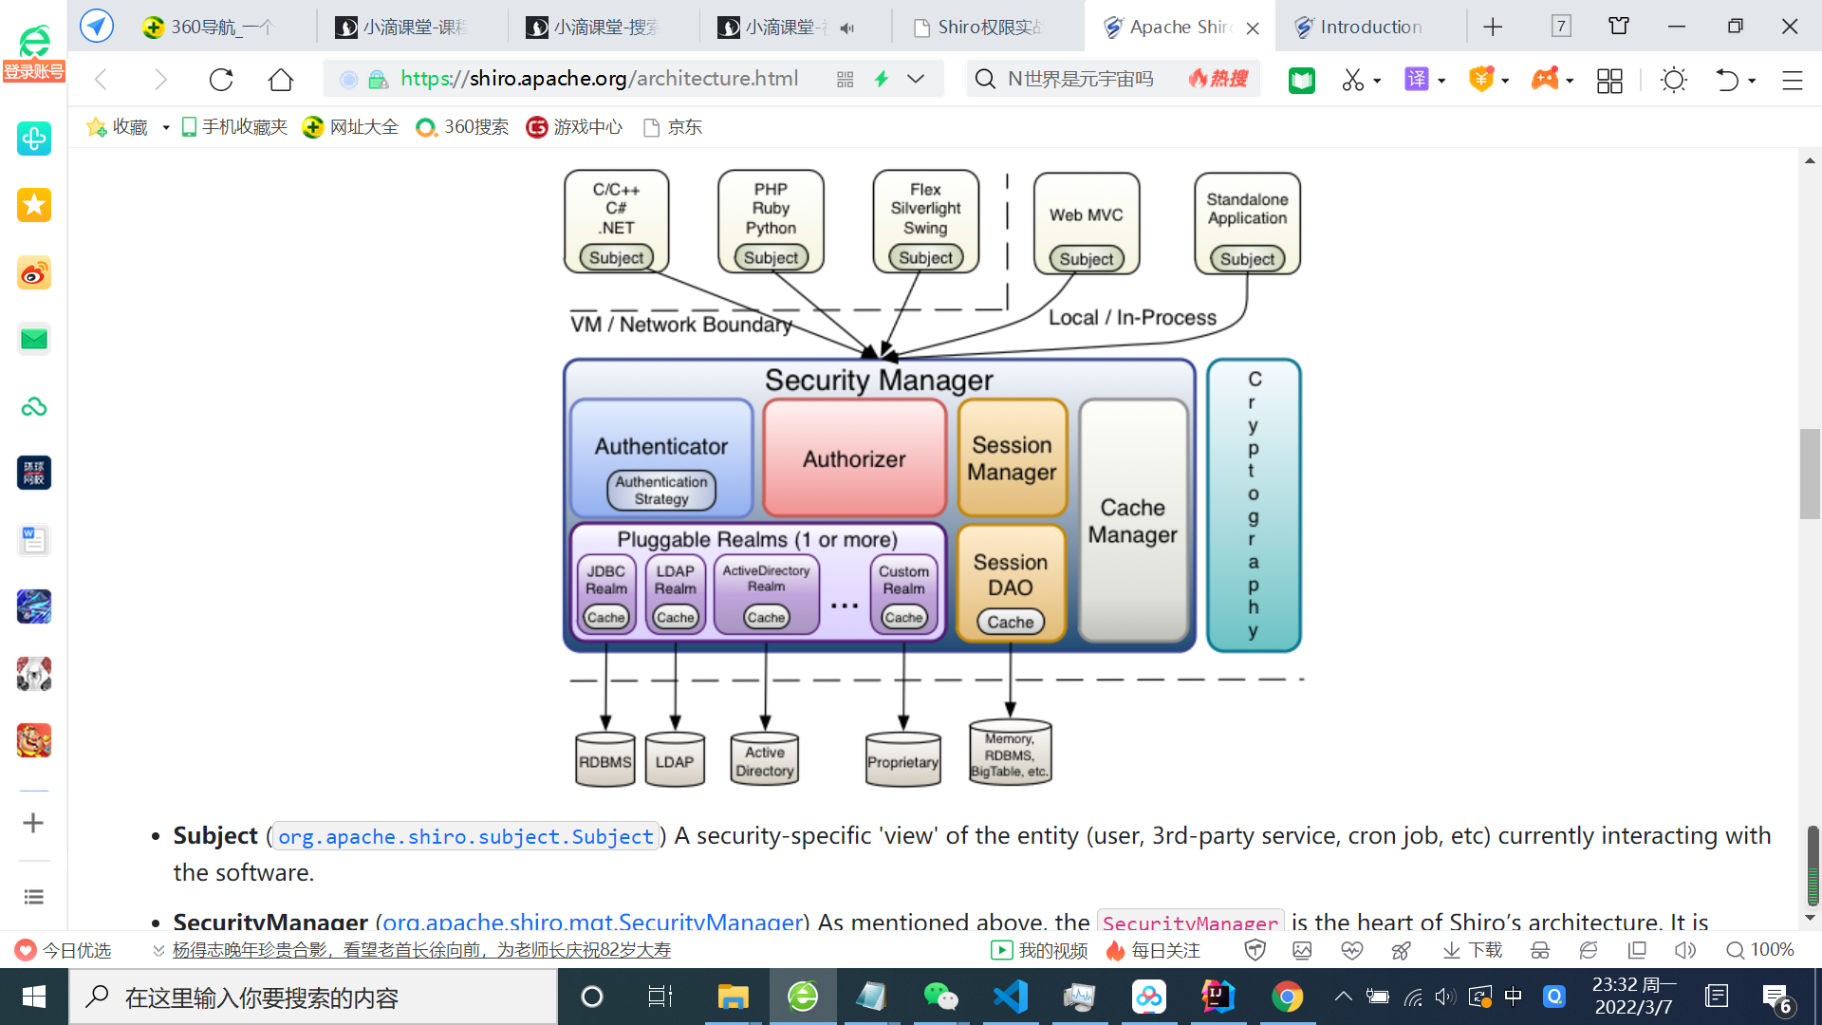Click the 下载 downloads button
1822x1025 pixels.
point(1473,950)
